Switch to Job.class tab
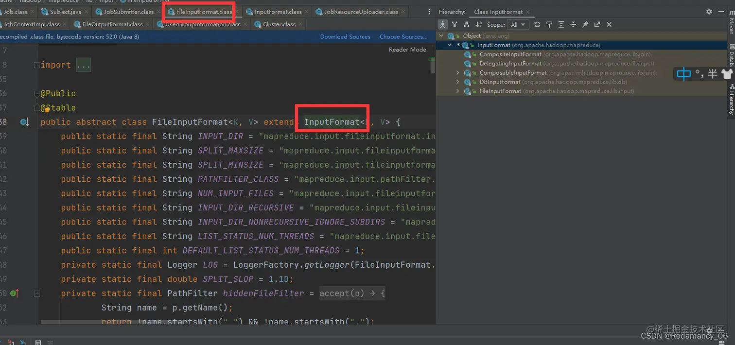This screenshot has width=735, height=345. click(15, 12)
